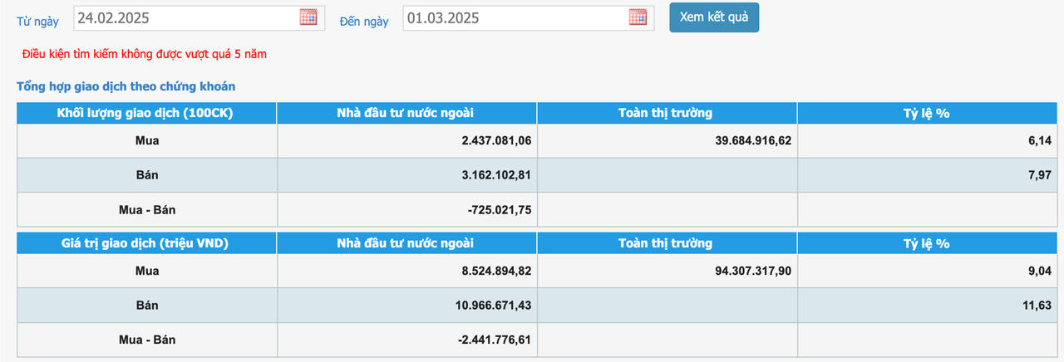Click the foreign sell volume 3.162.102,81

[x=496, y=175]
